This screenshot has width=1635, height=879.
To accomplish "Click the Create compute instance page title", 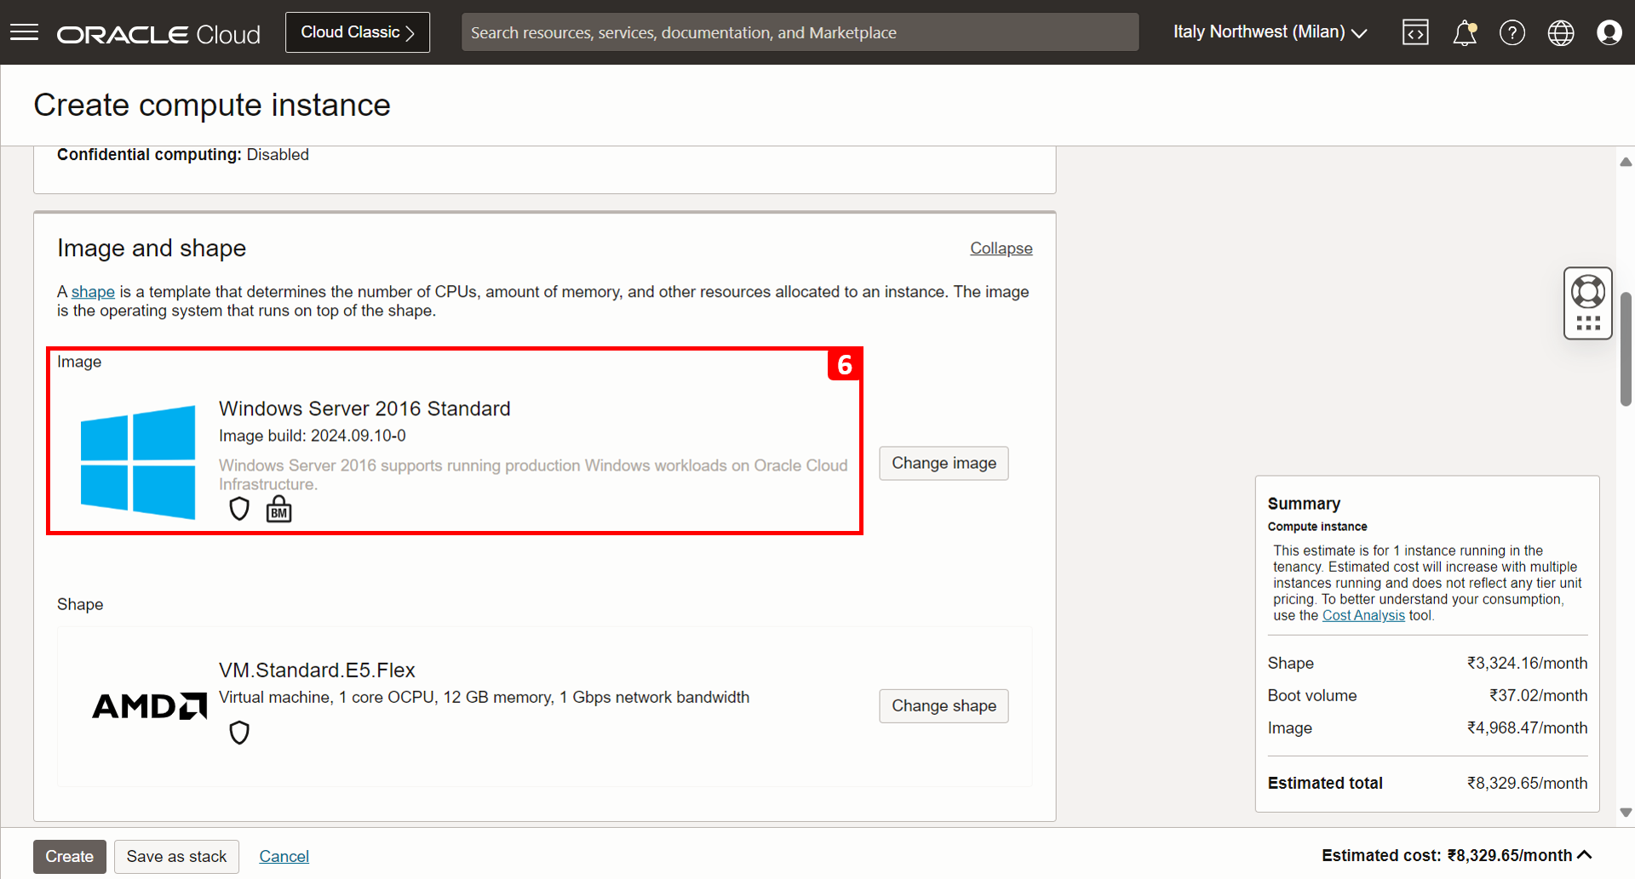I will 212,106.
